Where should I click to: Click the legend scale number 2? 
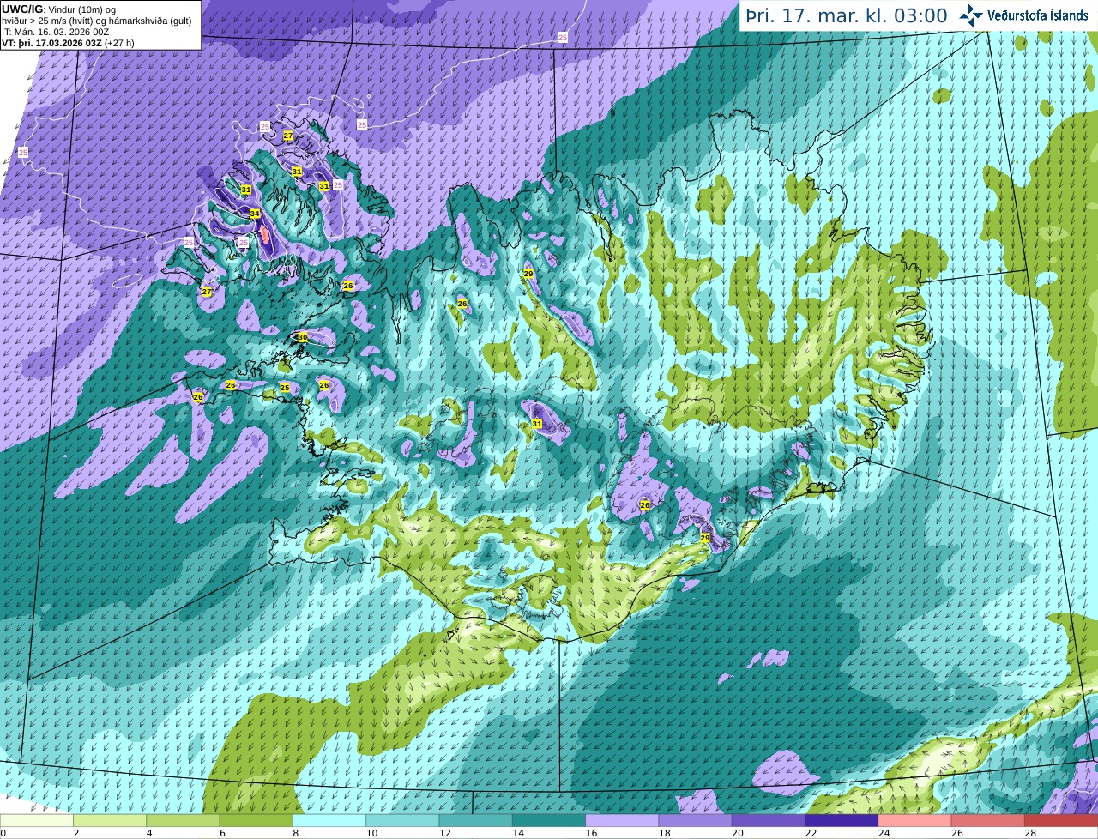76,833
